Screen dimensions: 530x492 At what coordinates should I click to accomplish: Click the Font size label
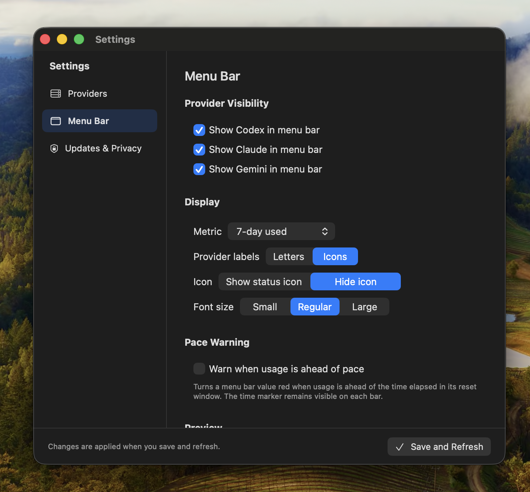coord(213,307)
